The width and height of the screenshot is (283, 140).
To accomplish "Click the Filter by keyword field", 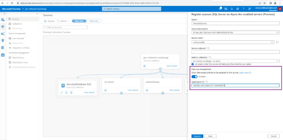I will click(x=65, y=27).
